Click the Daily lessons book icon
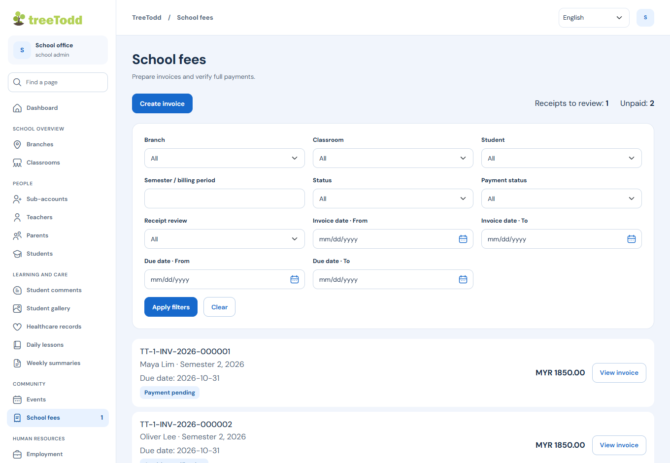670x463 pixels. 17,345
